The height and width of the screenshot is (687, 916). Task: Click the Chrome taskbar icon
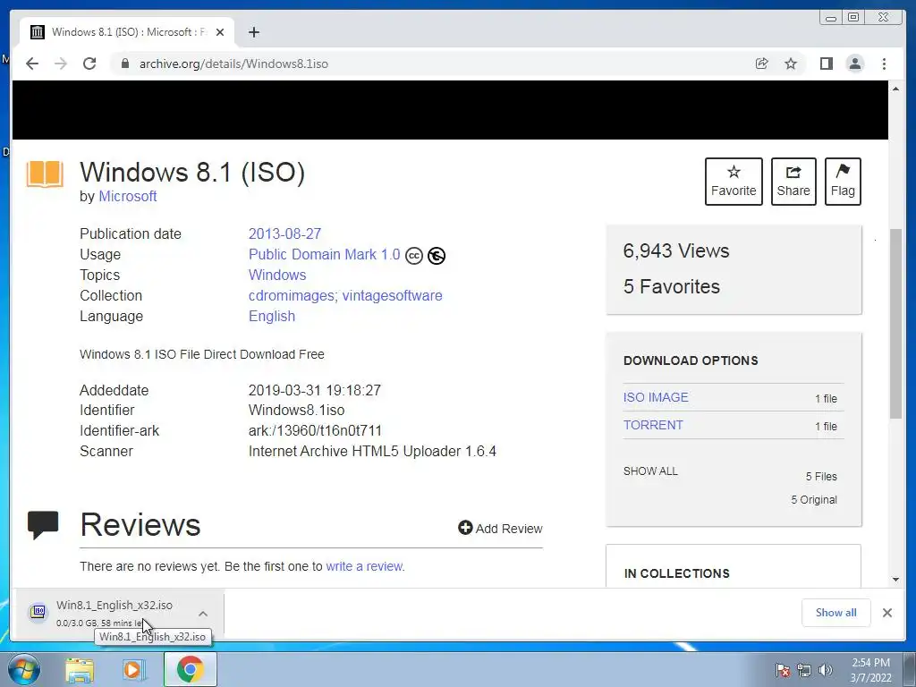[191, 669]
